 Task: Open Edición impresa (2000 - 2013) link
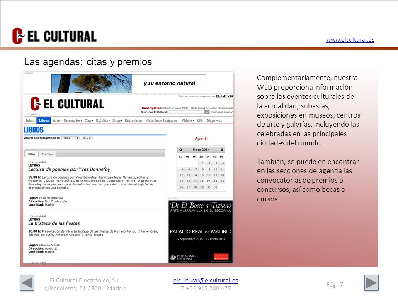pos(180,108)
